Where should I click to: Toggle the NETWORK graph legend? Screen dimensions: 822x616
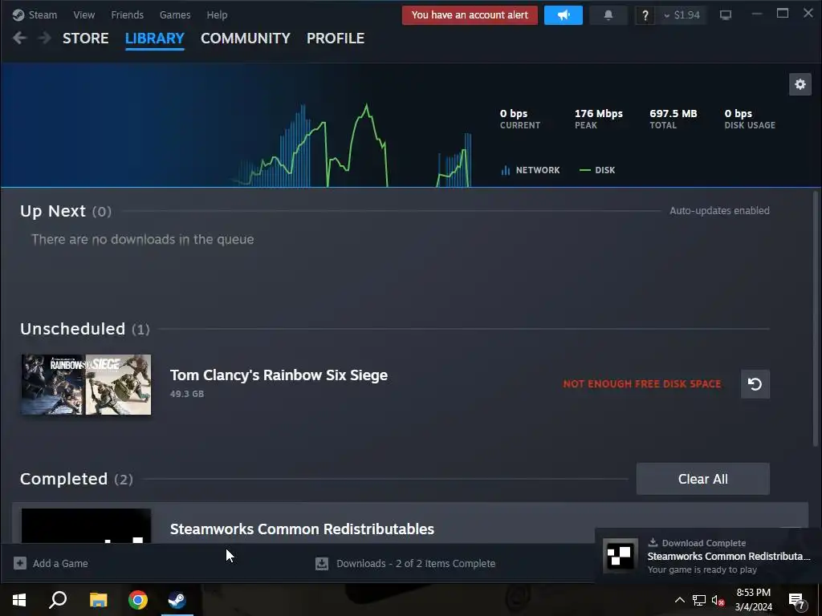(x=531, y=170)
